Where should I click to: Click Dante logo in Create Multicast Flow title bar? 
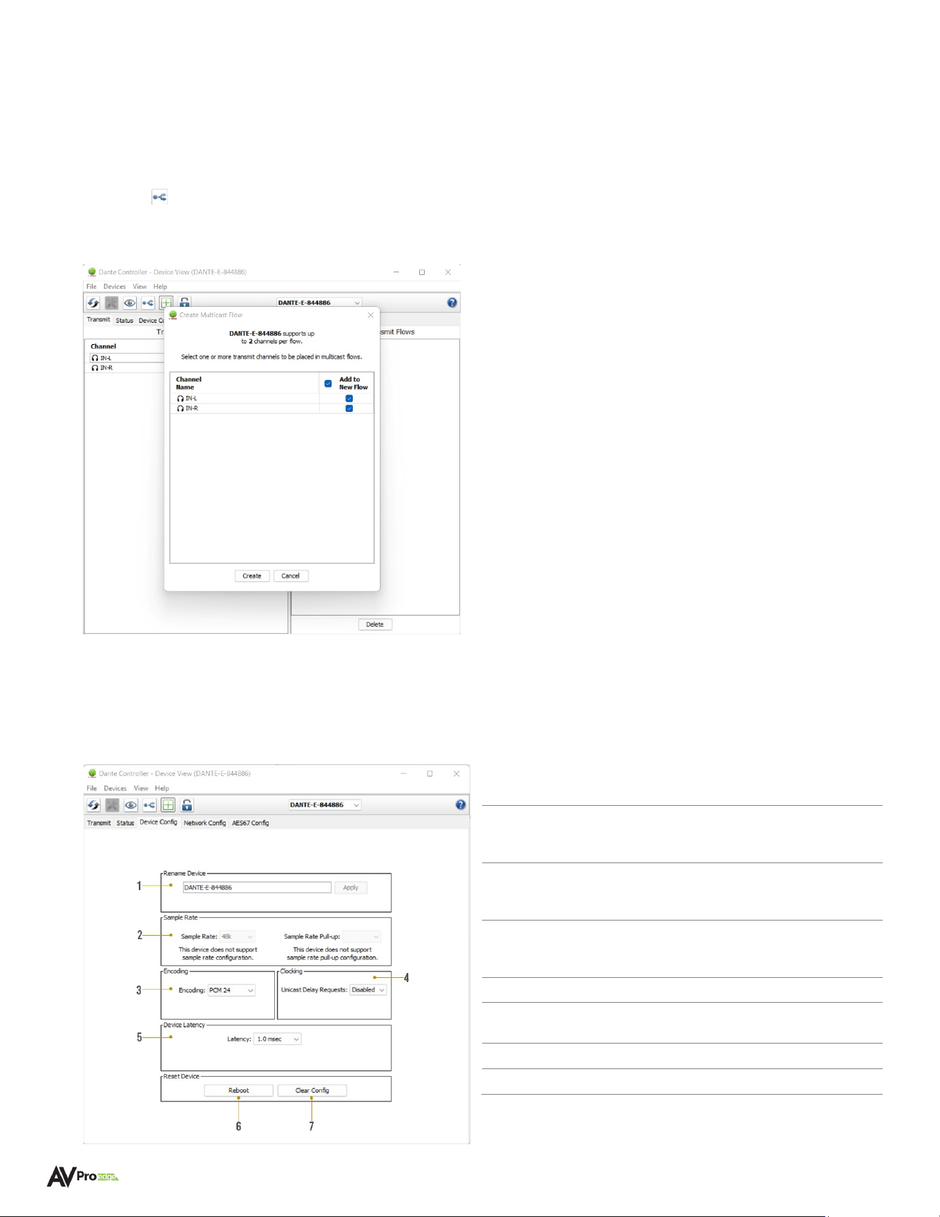pyautogui.click(x=173, y=314)
